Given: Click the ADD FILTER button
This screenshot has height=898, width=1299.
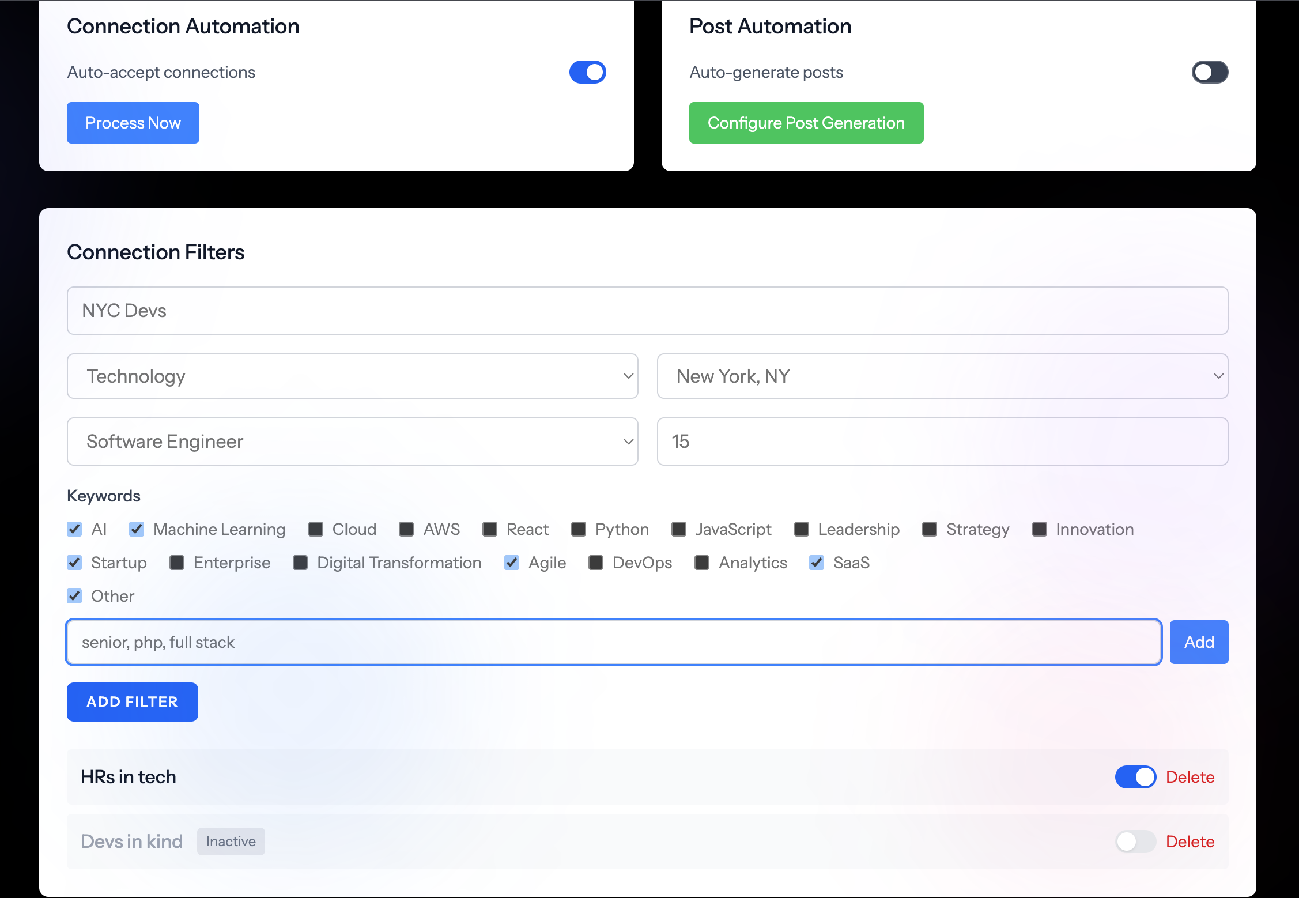Looking at the screenshot, I should coord(133,702).
